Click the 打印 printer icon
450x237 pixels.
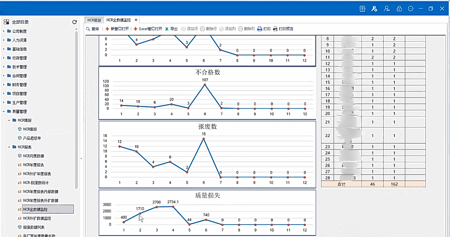[260, 29]
